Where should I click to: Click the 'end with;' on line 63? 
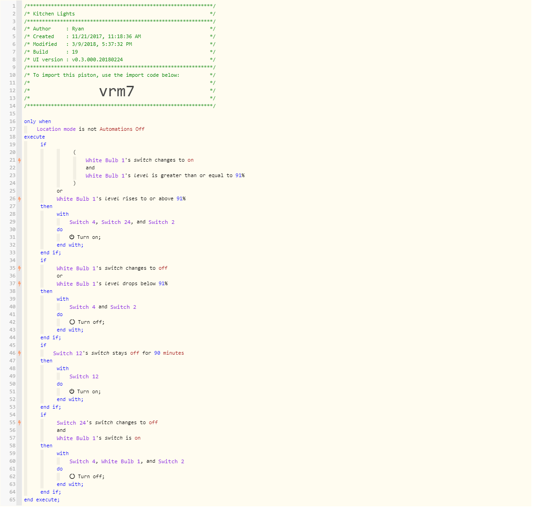[70, 485]
